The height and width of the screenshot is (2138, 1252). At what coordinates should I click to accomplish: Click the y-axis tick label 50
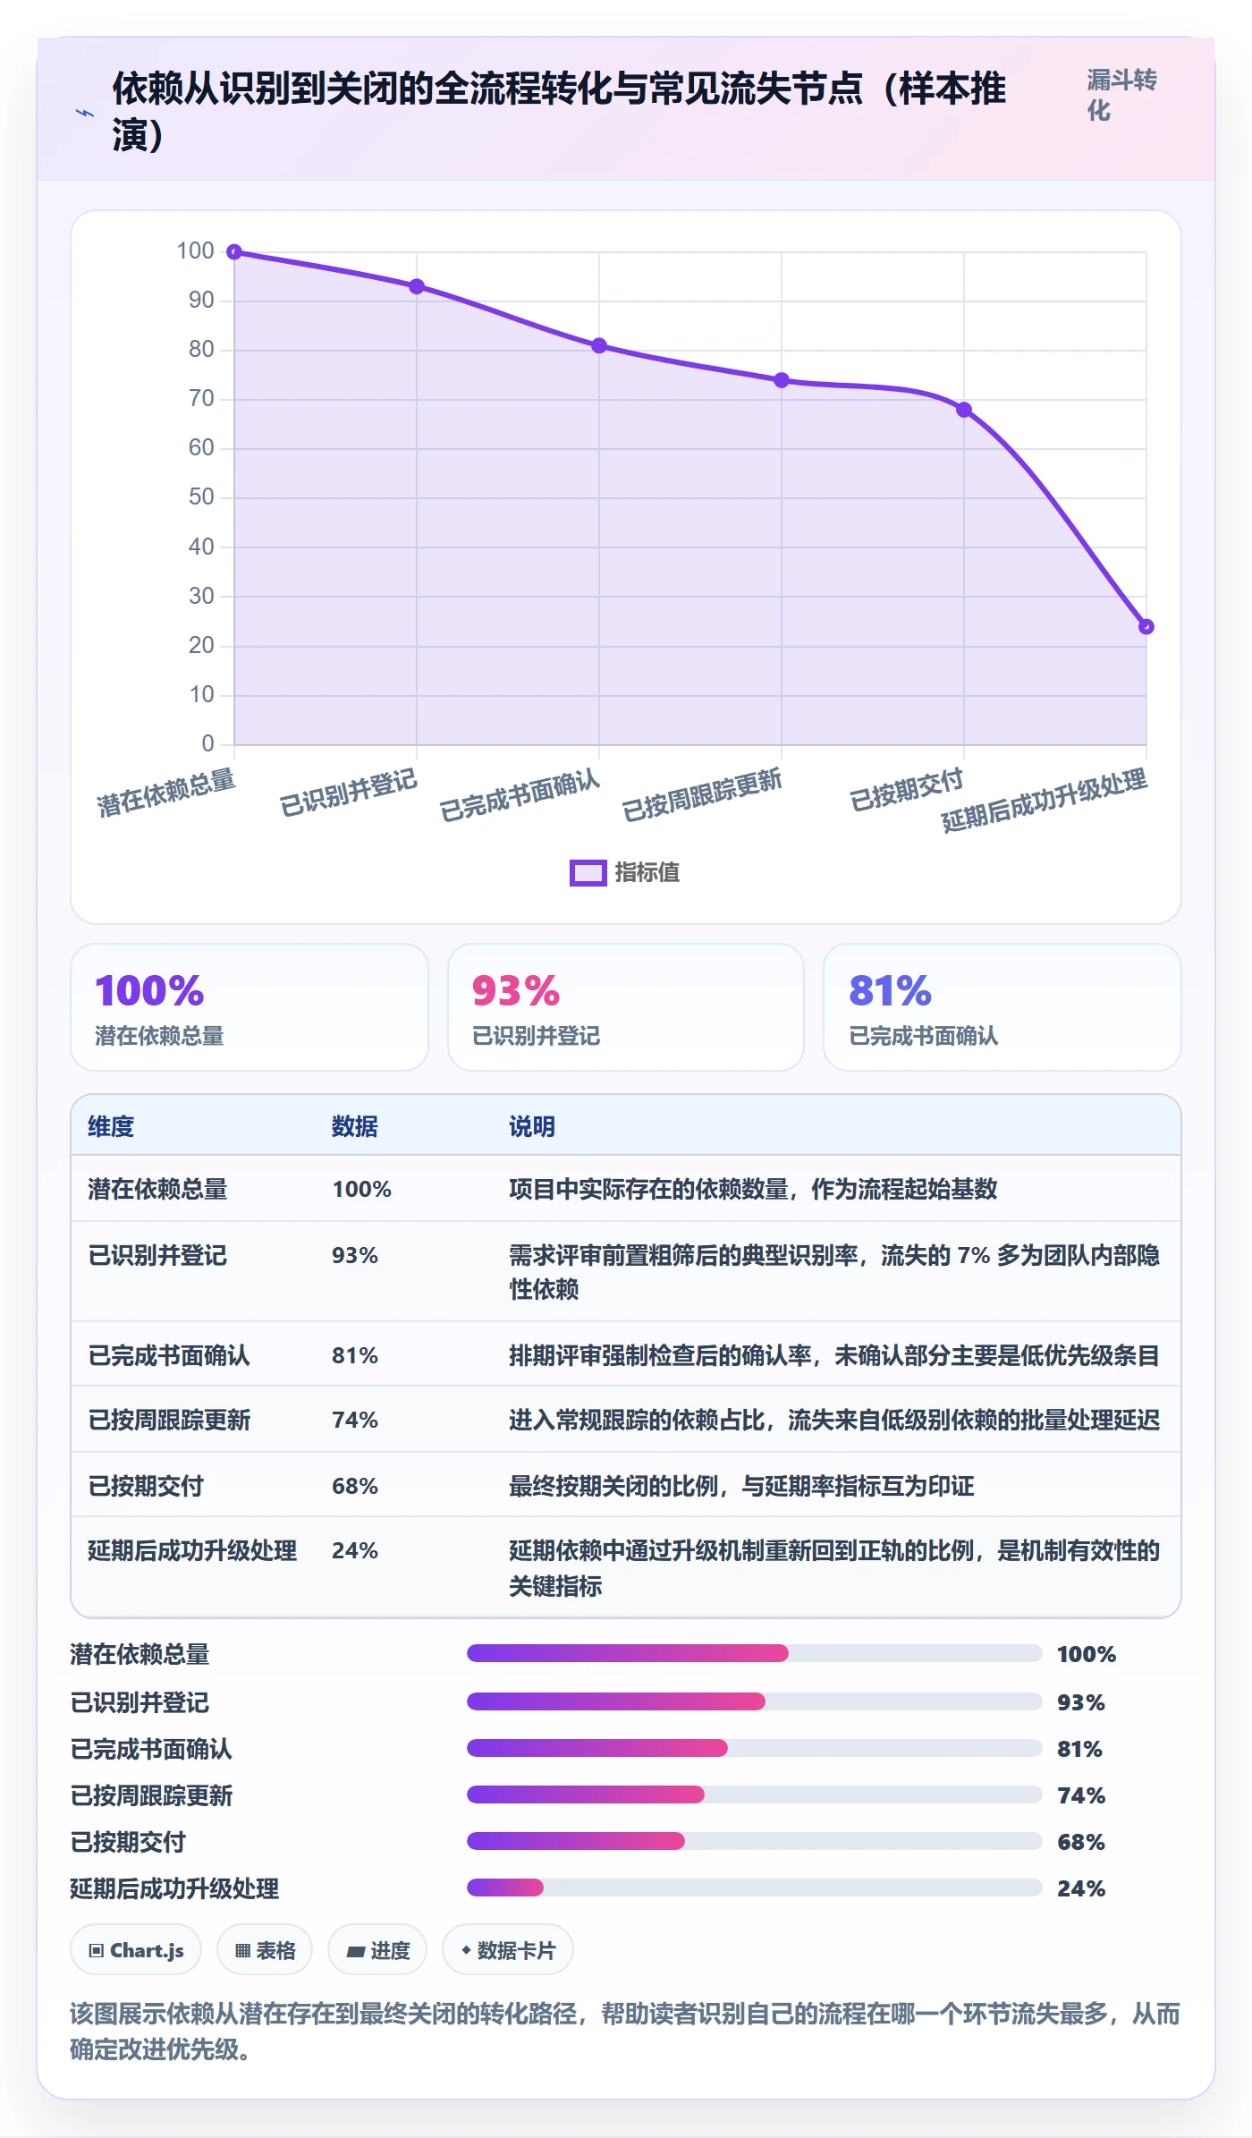[x=201, y=497]
